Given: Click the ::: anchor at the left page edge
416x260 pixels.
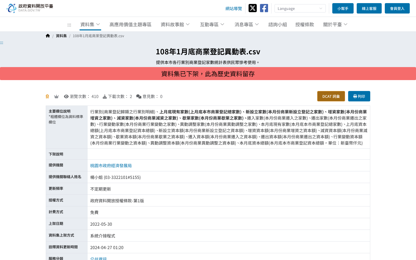Looking at the screenshot, I should click(x=2, y=43).
